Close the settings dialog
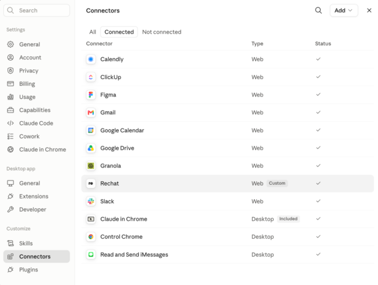The height and width of the screenshot is (285, 378). click(x=369, y=11)
